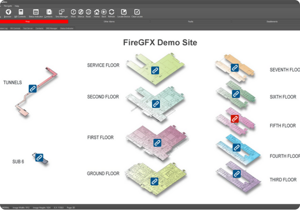This screenshot has height=210, width=300.
Task: Open MX Controls from the toolbar
Action: pos(20,13)
